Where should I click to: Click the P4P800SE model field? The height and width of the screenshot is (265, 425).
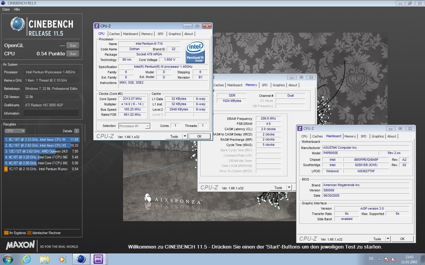point(350,153)
